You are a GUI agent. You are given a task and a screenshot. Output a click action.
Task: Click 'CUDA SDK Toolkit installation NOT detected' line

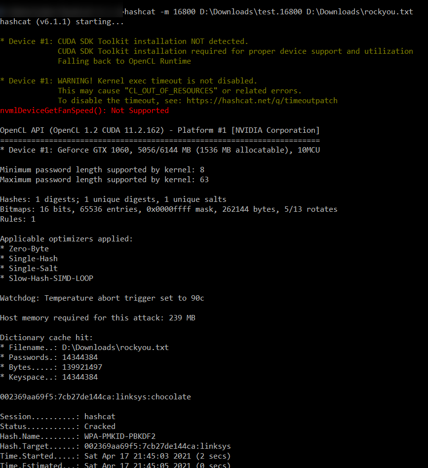tap(124, 41)
